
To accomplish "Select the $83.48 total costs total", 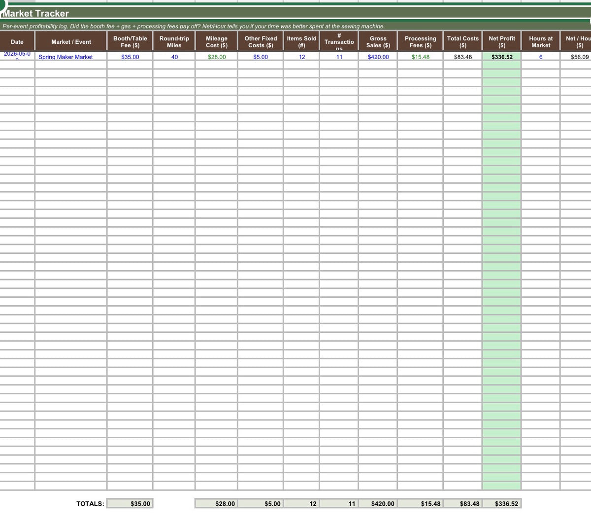I will click(462, 503).
